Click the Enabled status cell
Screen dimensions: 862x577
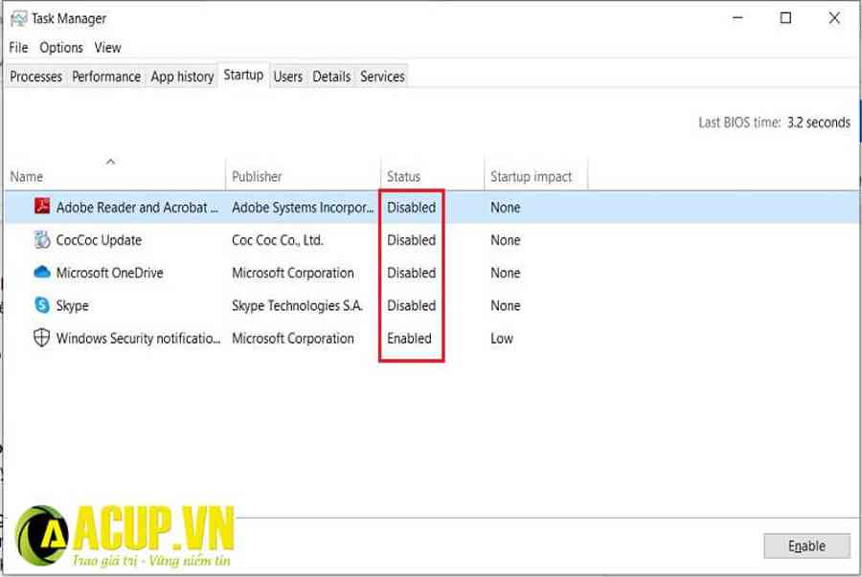pos(409,338)
